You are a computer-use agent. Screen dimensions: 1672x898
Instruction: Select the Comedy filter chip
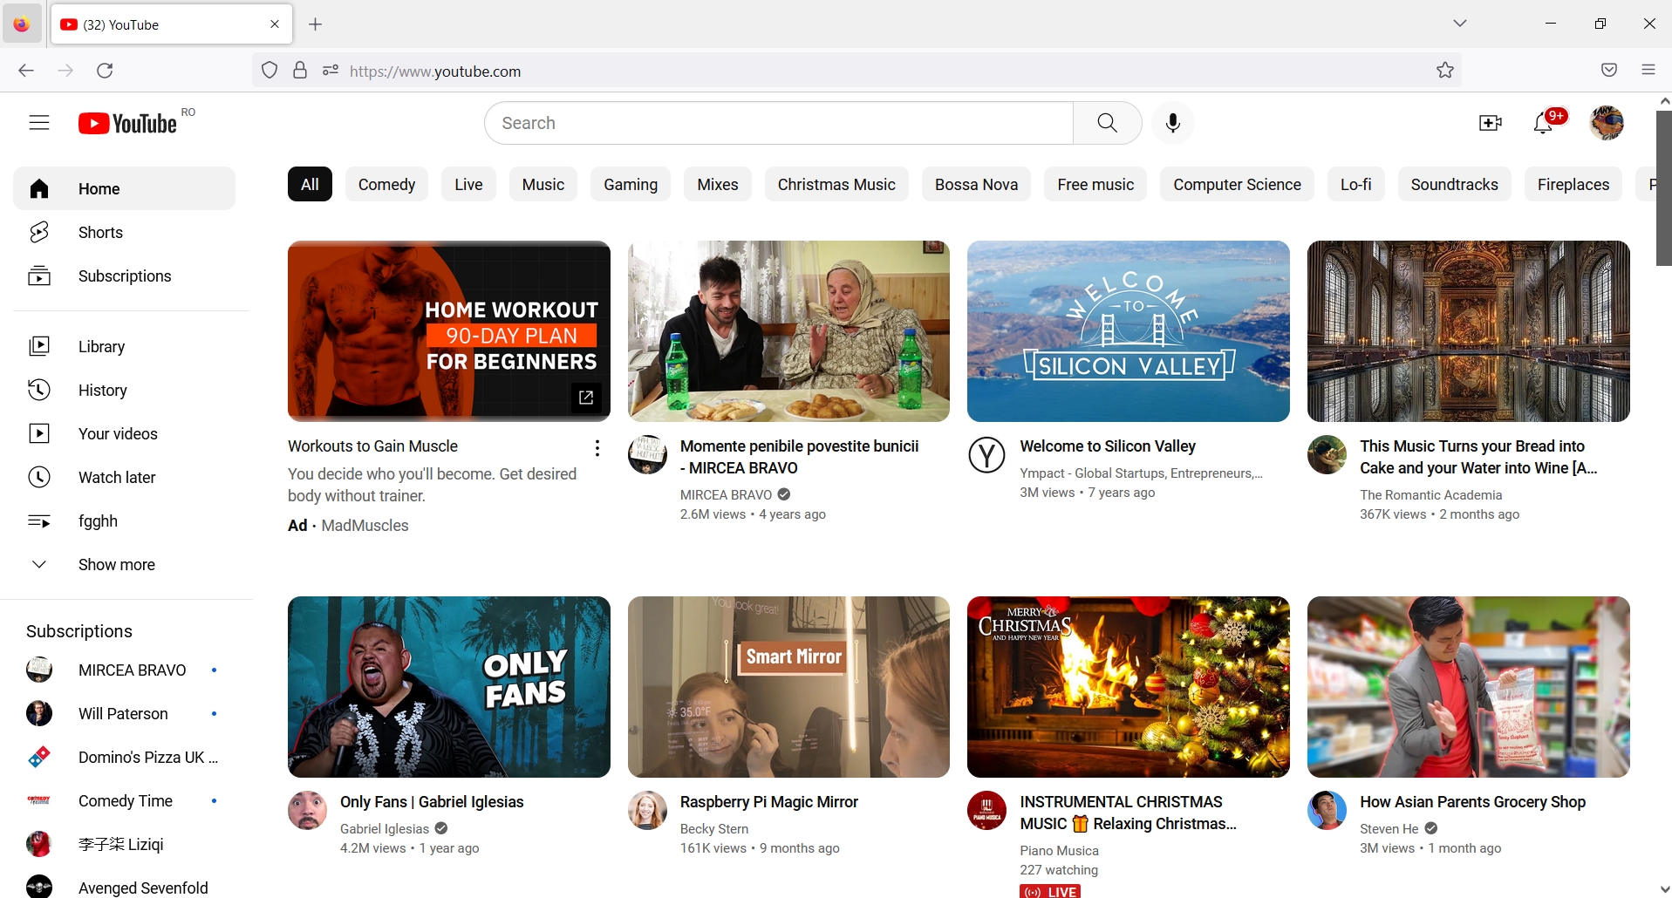pos(386,184)
